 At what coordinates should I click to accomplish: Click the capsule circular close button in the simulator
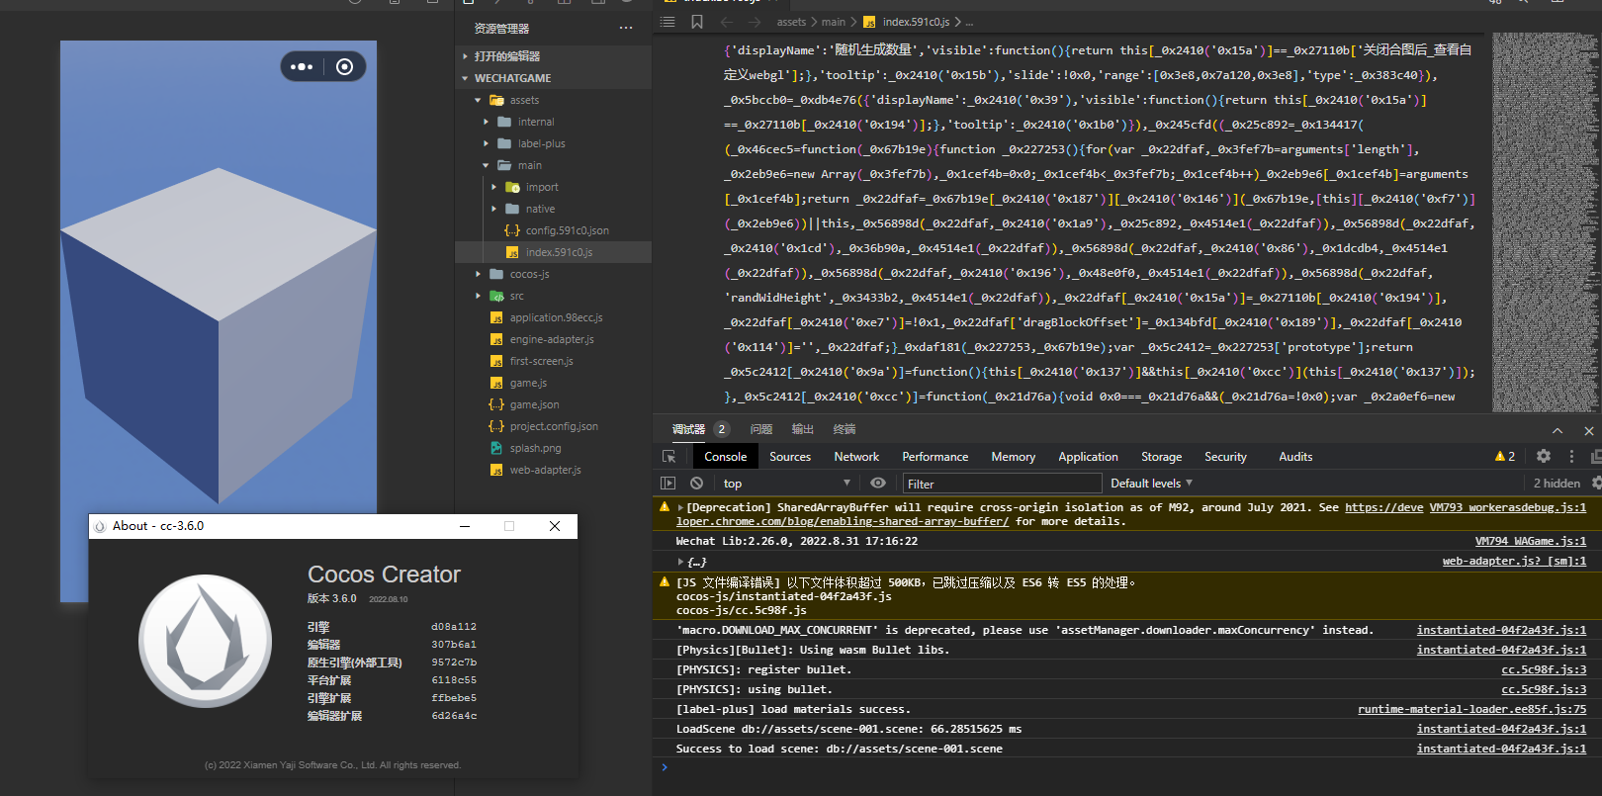click(344, 67)
